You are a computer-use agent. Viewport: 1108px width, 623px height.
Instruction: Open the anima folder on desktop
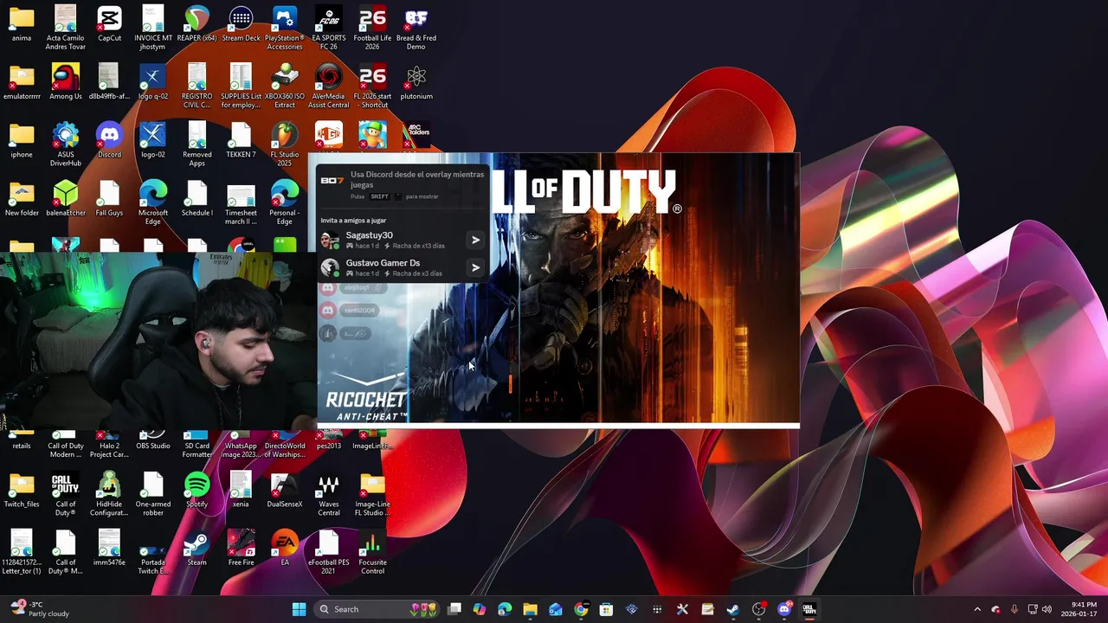click(x=22, y=24)
